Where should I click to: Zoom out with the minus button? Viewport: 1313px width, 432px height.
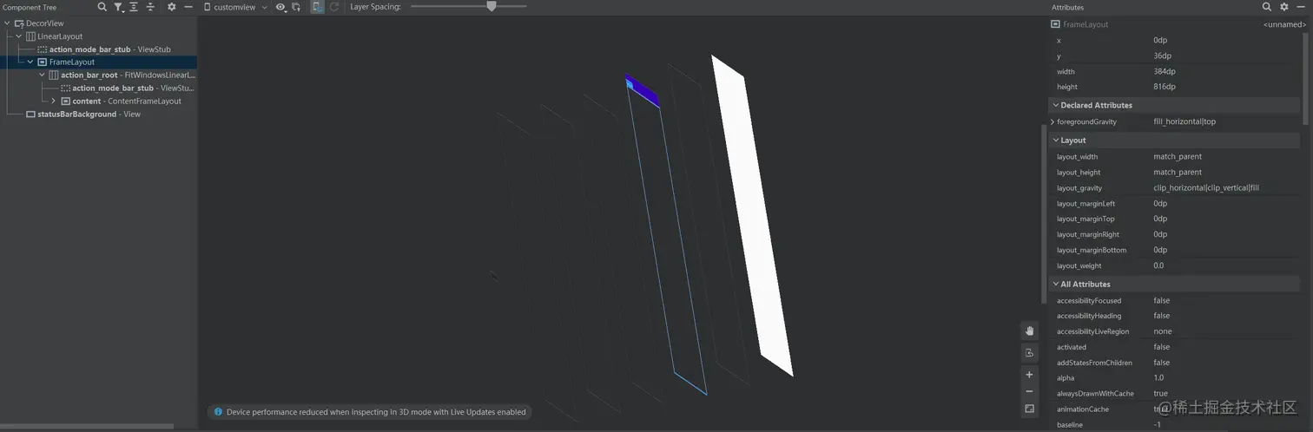[x=1029, y=391]
